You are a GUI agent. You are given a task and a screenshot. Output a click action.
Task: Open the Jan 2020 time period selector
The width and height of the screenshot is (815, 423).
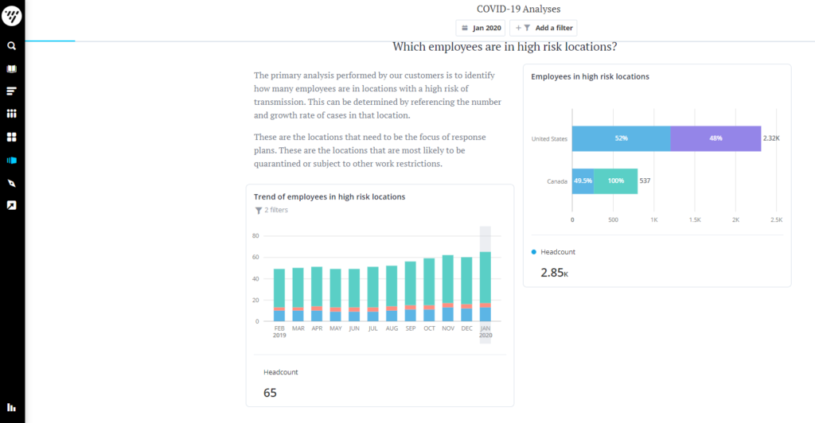(481, 28)
